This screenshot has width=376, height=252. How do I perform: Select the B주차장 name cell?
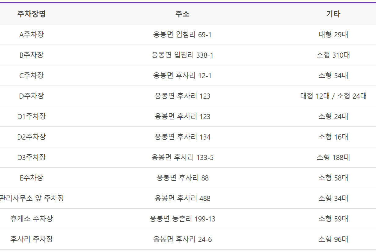coord(31,55)
